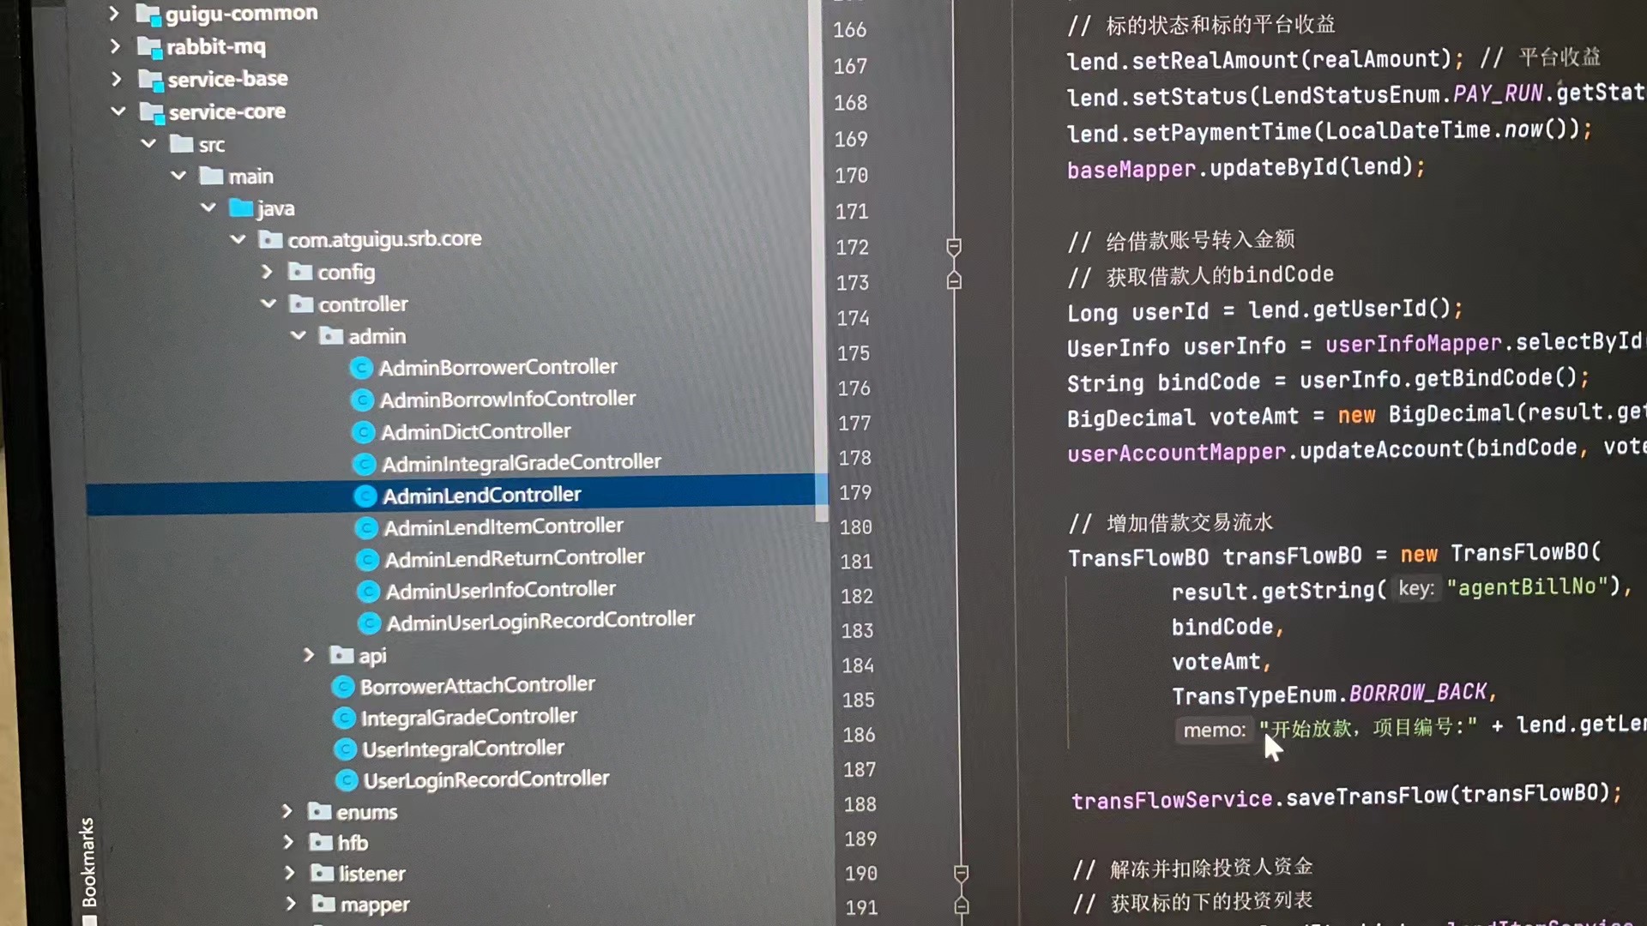
Task: Collapse the controller package
Action: [x=268, y=304]
